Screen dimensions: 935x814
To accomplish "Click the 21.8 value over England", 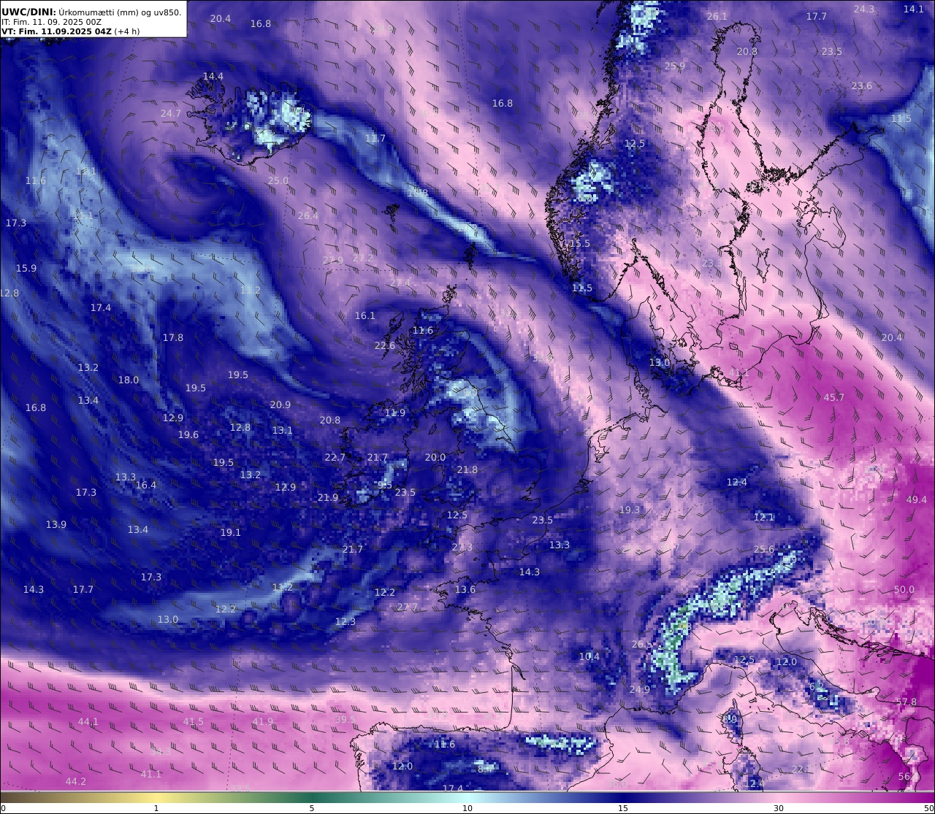I will [x=467, y=469].
